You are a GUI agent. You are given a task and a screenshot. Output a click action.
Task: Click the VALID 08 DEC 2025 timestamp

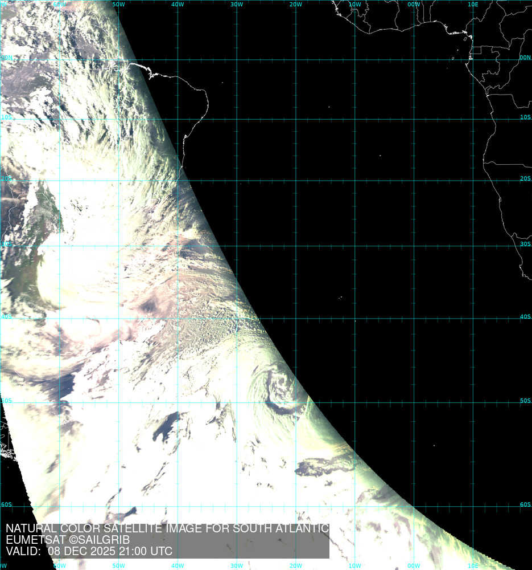click(x=89, y=551)
